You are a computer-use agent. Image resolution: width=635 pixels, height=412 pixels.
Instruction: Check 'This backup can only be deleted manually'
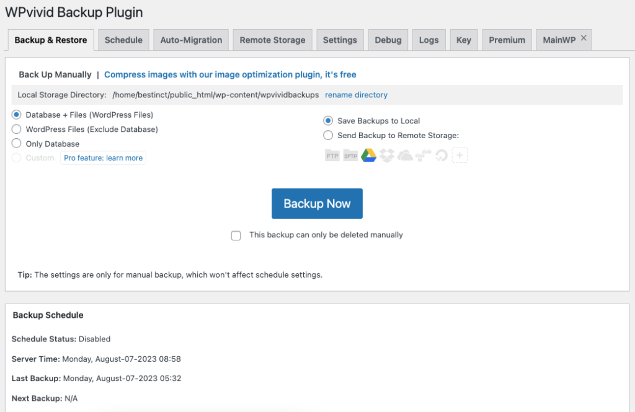click(236, 235)
